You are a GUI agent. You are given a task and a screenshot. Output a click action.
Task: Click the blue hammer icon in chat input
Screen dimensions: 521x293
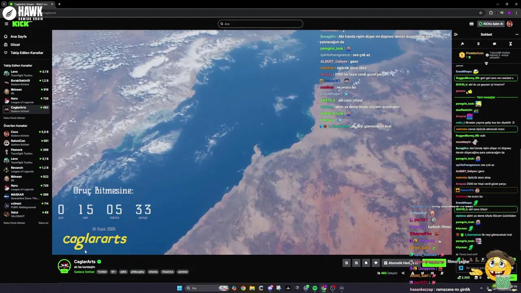point(461,268)
